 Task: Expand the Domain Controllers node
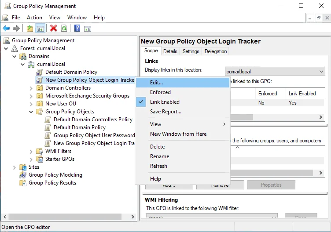[31, 88]
